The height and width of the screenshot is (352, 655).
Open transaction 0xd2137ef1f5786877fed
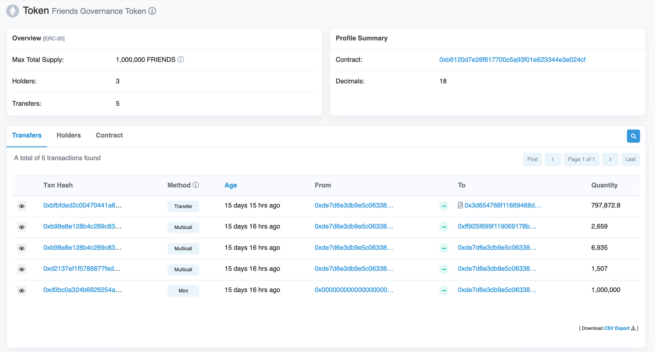(x=82, y=269)
